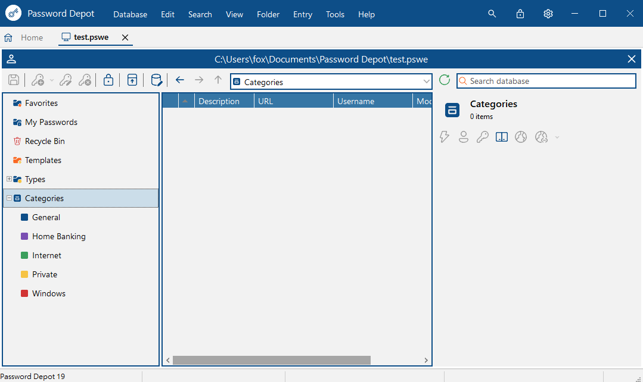Sort by the Description column header
The width and height of the screenshot is (643, 382).
[224, 101]
